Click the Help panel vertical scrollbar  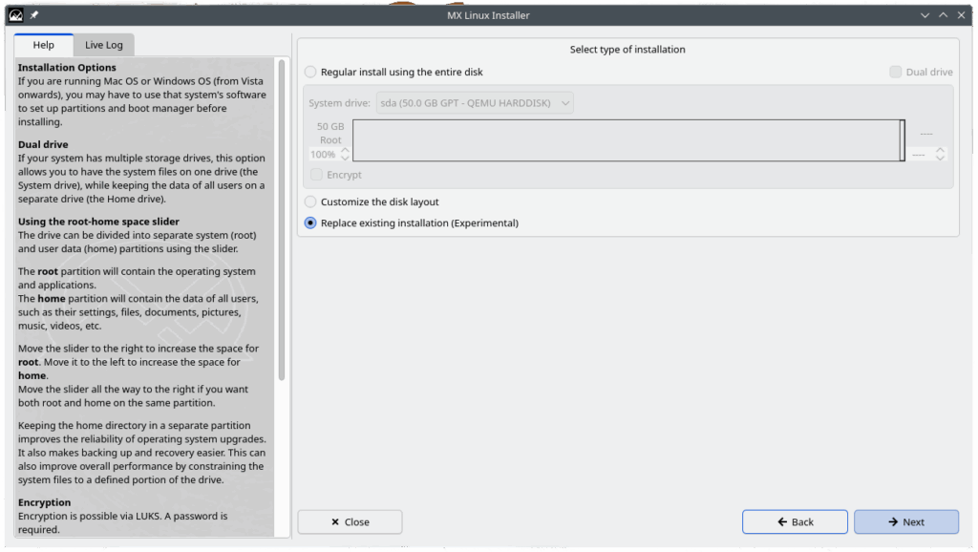coord(282,220)
